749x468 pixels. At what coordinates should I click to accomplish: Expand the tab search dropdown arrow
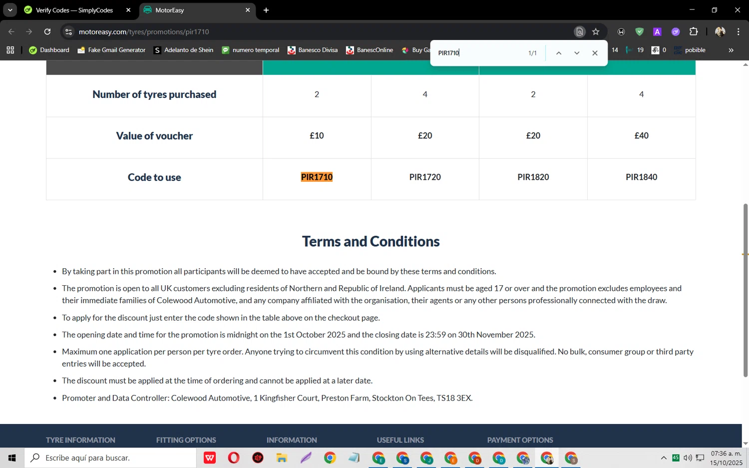pyautogui.click(x=10, y=10)
